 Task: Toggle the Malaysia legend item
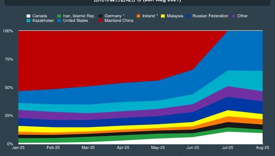click(x=175, y=16)
